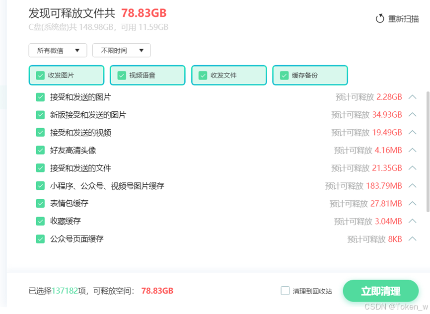Viewport: 430px width, 314px height.
Task: Click the 预计可释放 34.93GB value
Action: tap(366, 115)
